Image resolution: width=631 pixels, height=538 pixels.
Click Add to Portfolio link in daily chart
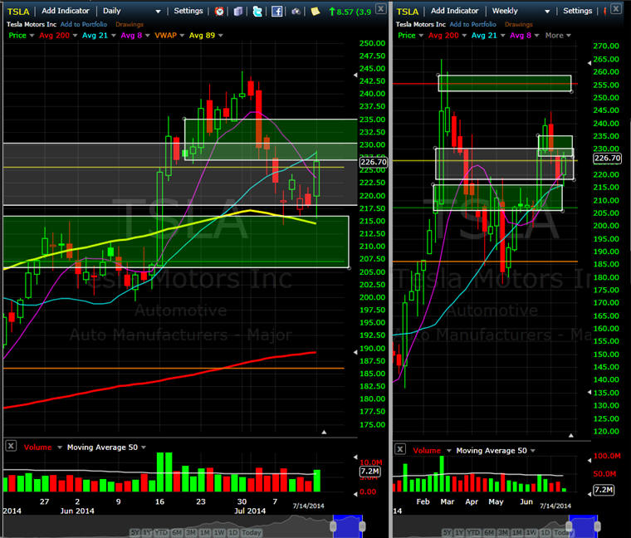pos(84,24)
